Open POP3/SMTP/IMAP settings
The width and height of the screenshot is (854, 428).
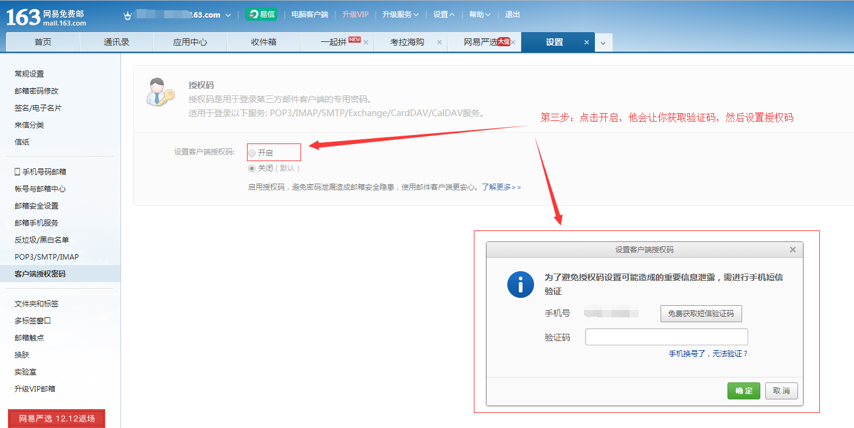click(x=47, y=257)
